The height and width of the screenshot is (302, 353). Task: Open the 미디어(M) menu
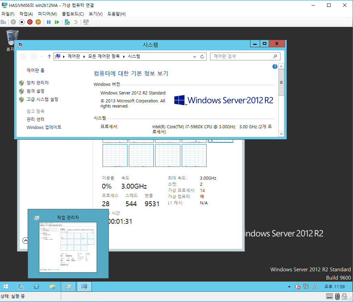point(47,14)
